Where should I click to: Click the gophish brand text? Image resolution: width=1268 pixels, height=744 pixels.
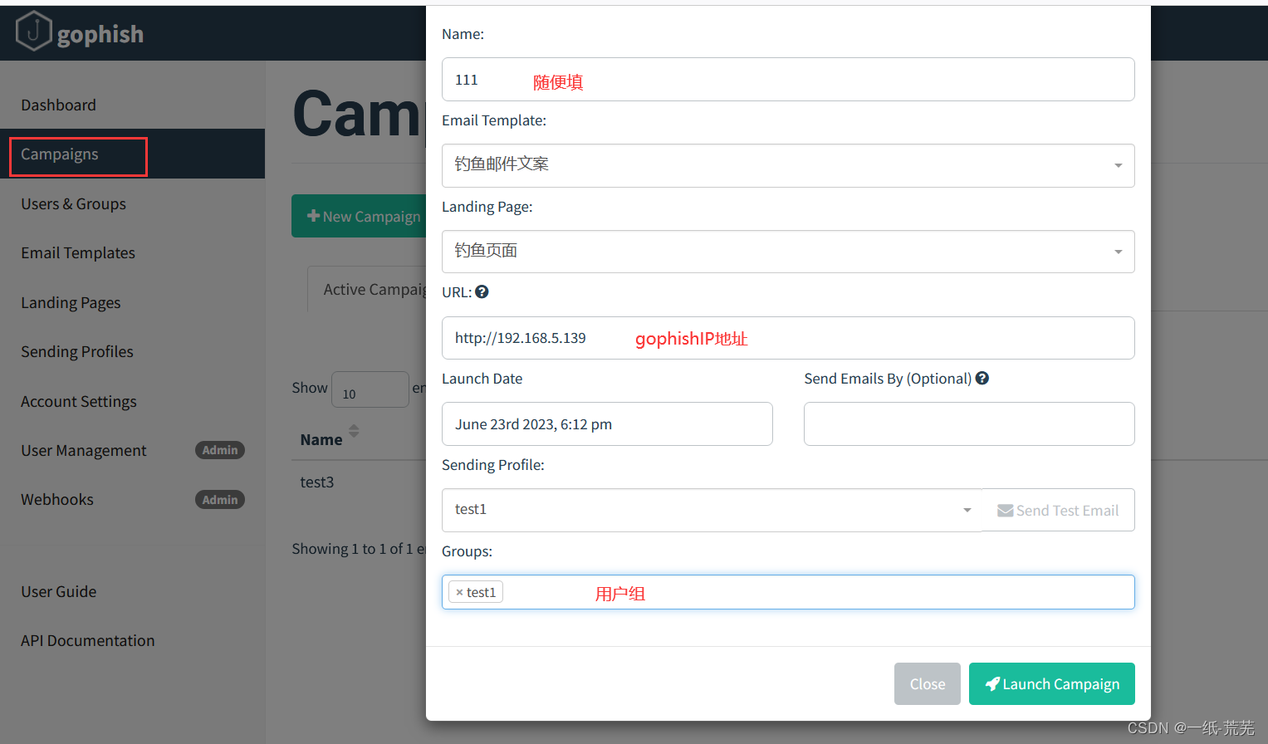[x=100, y=34]
